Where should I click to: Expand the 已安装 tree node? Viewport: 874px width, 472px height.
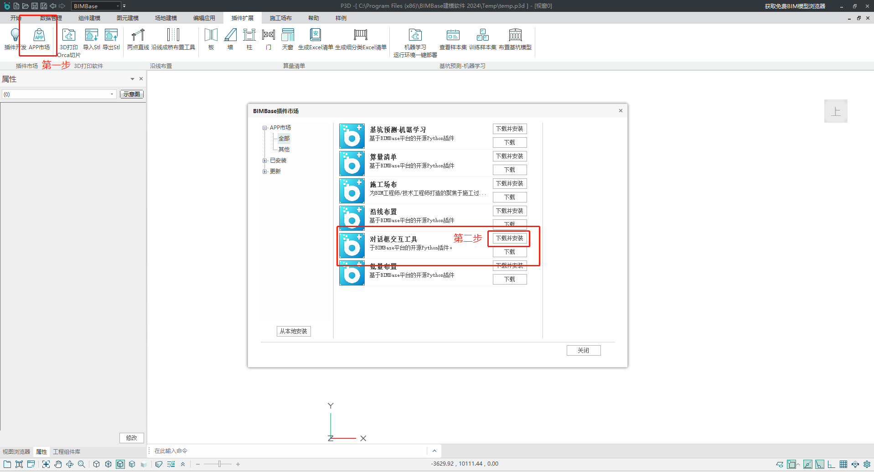[x=264, y=161]
